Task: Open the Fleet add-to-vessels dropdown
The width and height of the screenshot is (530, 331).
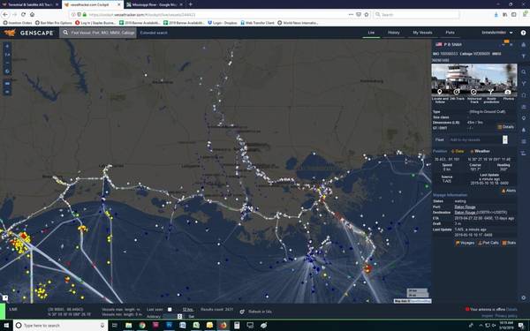Action: click(505, 139)
